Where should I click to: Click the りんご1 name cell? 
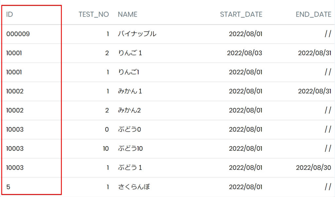(x=128, y=72)
